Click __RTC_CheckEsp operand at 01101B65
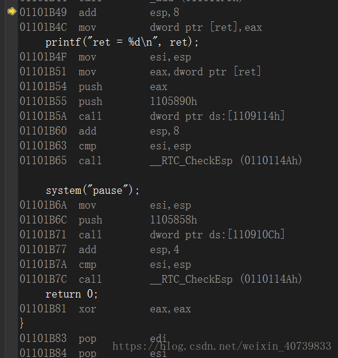 226,161
